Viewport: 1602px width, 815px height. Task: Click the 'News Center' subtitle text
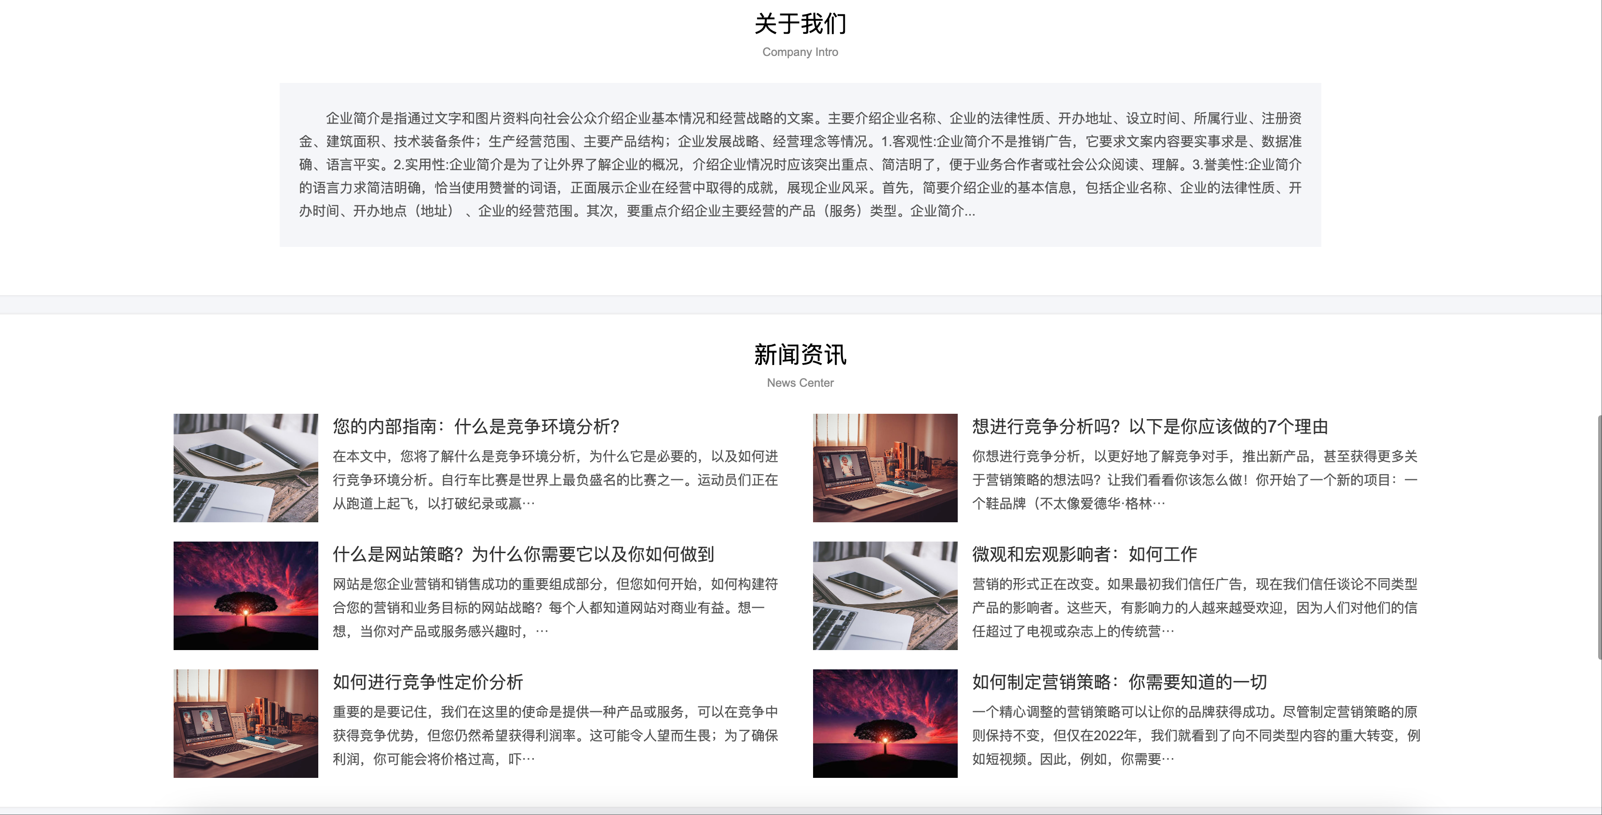coord(800,382)
